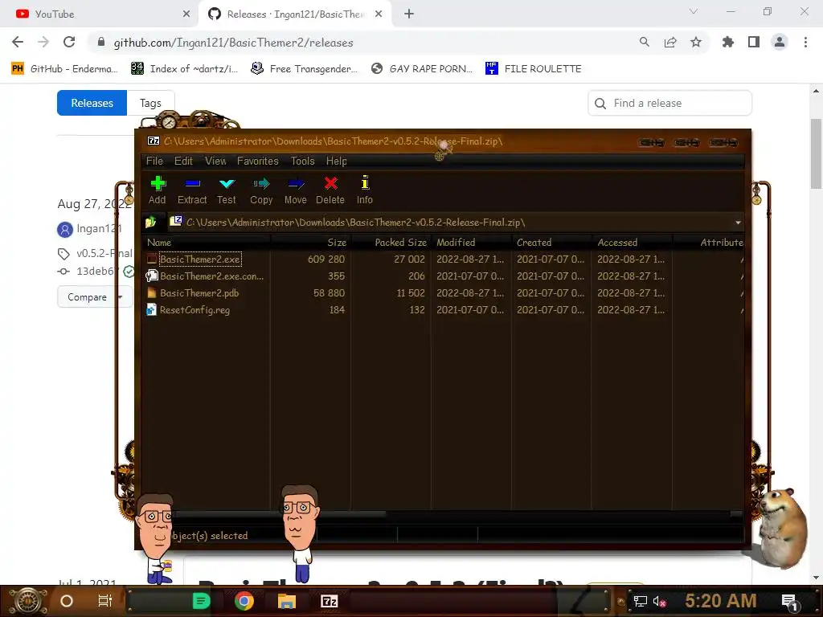This screenshot has height=617, width=823.
Task: Click the red Delete icon
Action: point(330,190)
